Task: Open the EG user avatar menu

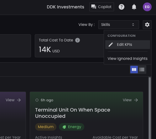Action: tap(147, 7)
